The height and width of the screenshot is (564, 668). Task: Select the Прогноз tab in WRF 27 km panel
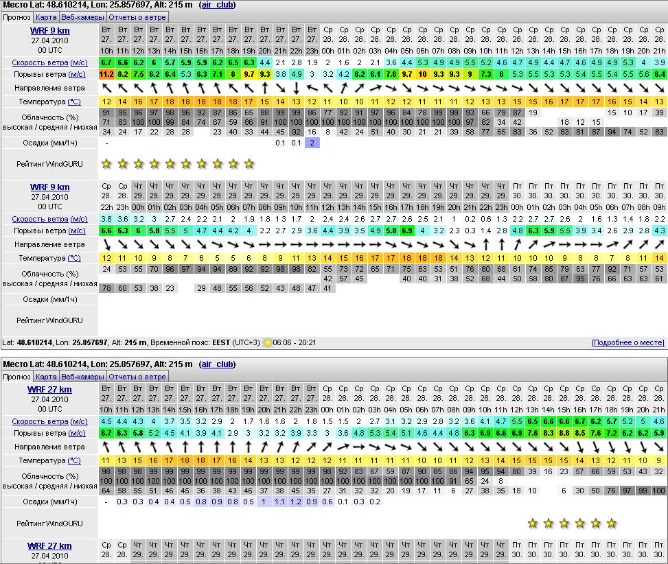[x=16, y=377]
